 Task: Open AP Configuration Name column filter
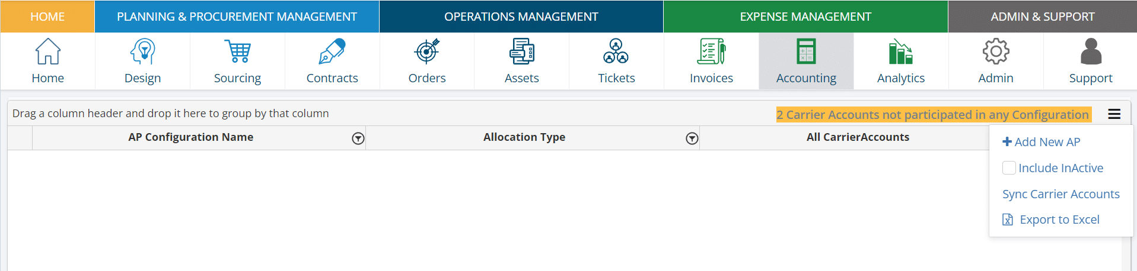(358, 138)
